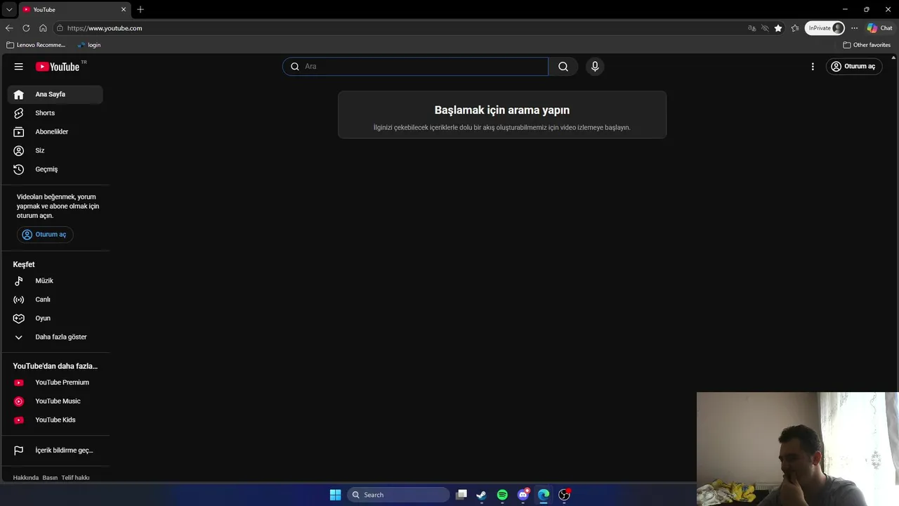Image resolution: width=899 pixels, height=506 pixels.
Task: Open Edge Settings and more menu
Action: (x=854, y=28)
